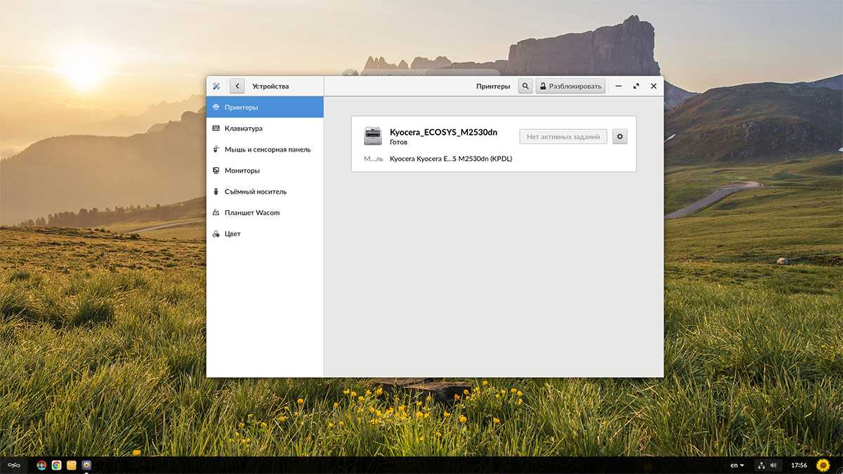This screenshot has height=474, width=843.
Task: Open search with the magnifier icon
Action: pyautogui.click(x=525, y=86)
